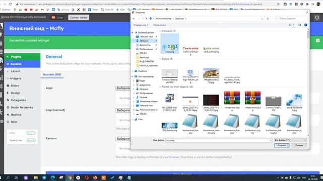Click the Connect Market button
Viewport: 323px width, 181px height.
[x=79, y=18]
